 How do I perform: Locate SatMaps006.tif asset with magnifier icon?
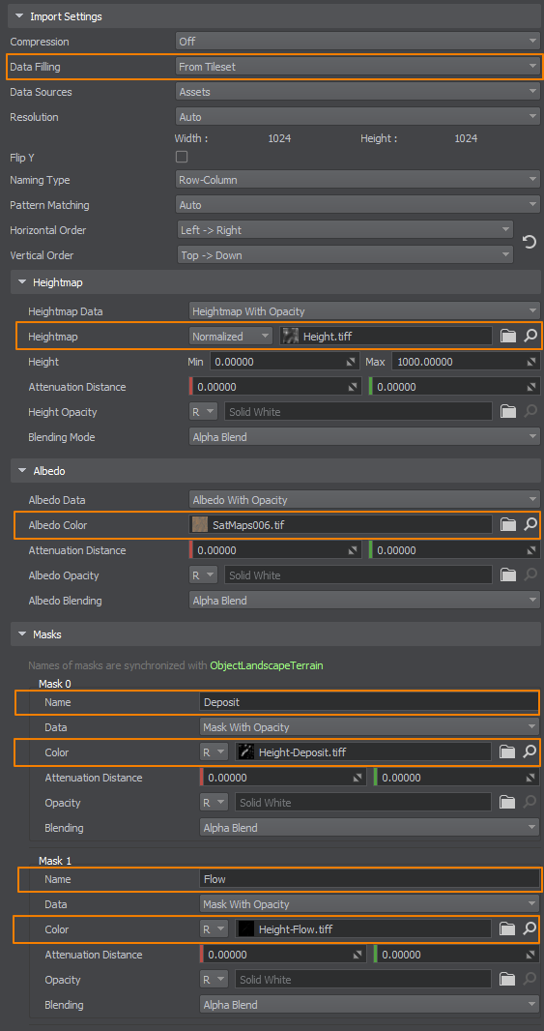point(530,524)
